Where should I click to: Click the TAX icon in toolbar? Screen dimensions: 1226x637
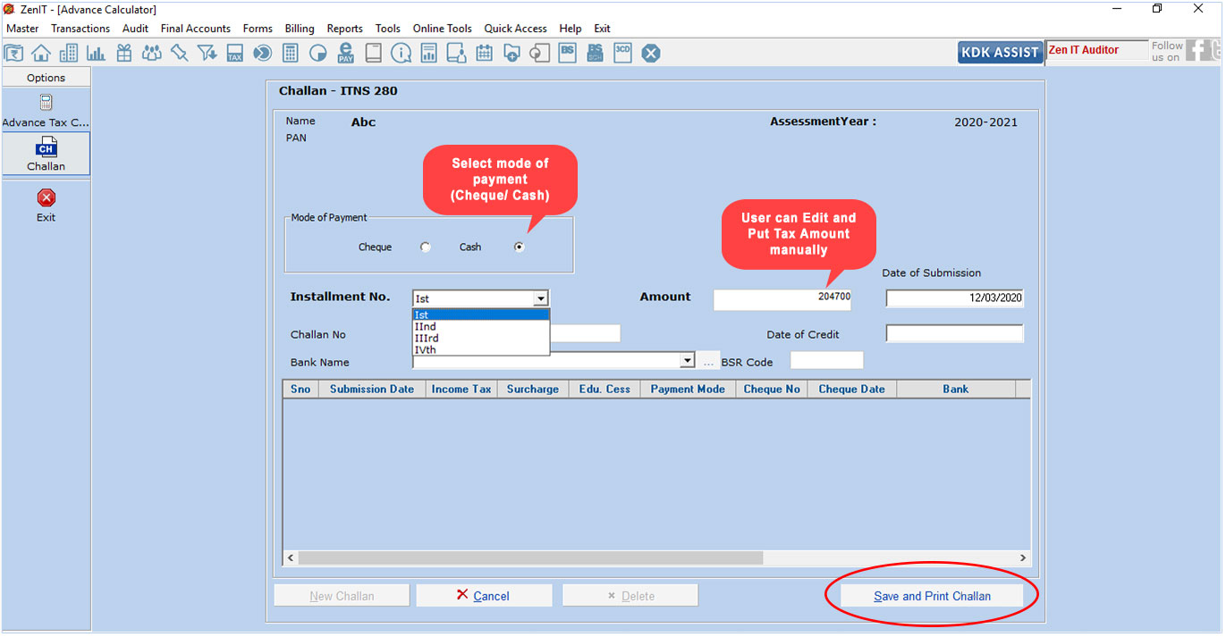click(x=234, y=54)
